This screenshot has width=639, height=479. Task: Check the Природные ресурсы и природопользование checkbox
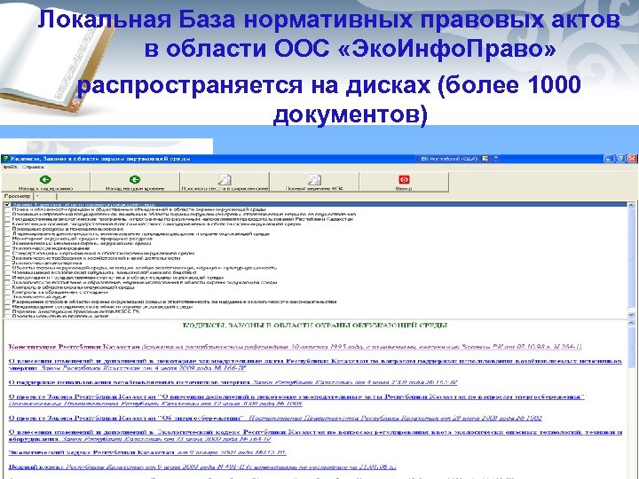pos(7,229)
